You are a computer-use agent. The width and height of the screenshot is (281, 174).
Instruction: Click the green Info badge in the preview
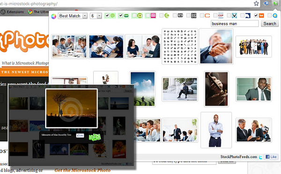click(x=95, y=138)
